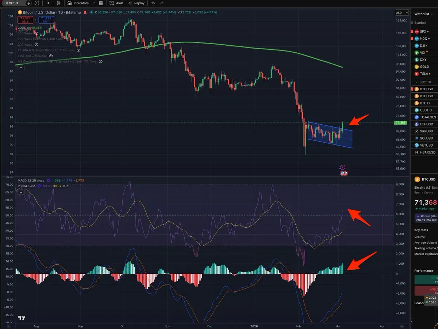This screenshot has height=329, width=438.
Task: Click the Symbol column header
Action: click(420, 23)
